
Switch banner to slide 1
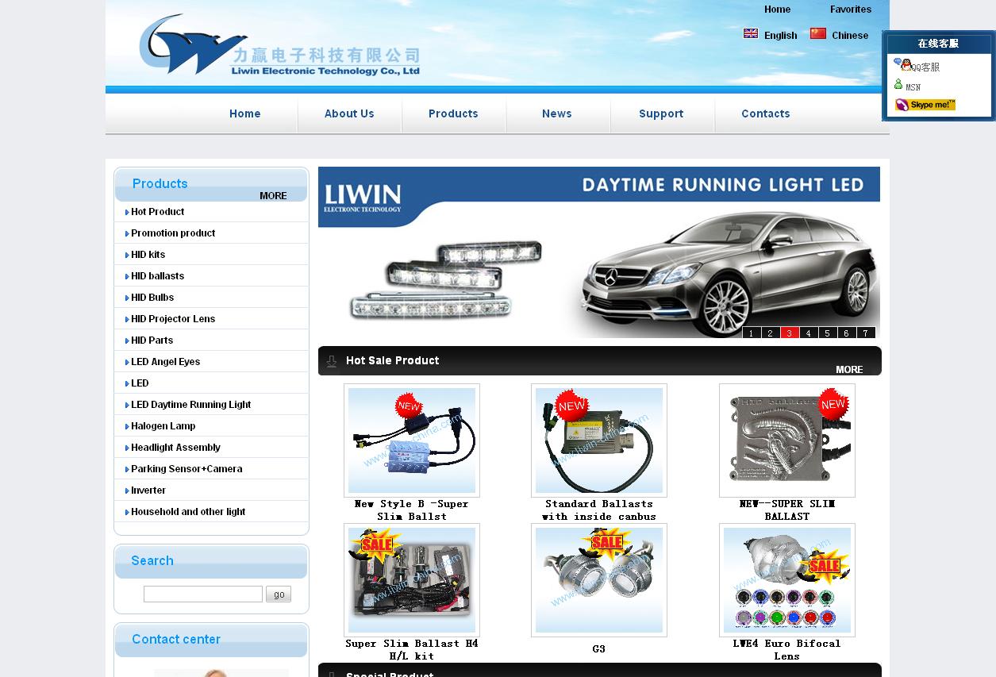[751, 333]
